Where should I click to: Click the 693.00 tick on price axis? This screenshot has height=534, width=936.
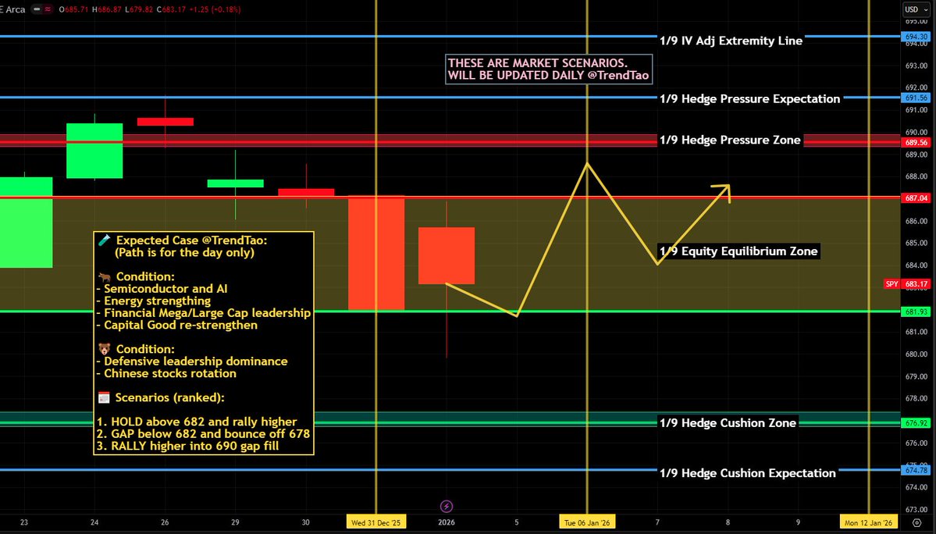point(916,66)
